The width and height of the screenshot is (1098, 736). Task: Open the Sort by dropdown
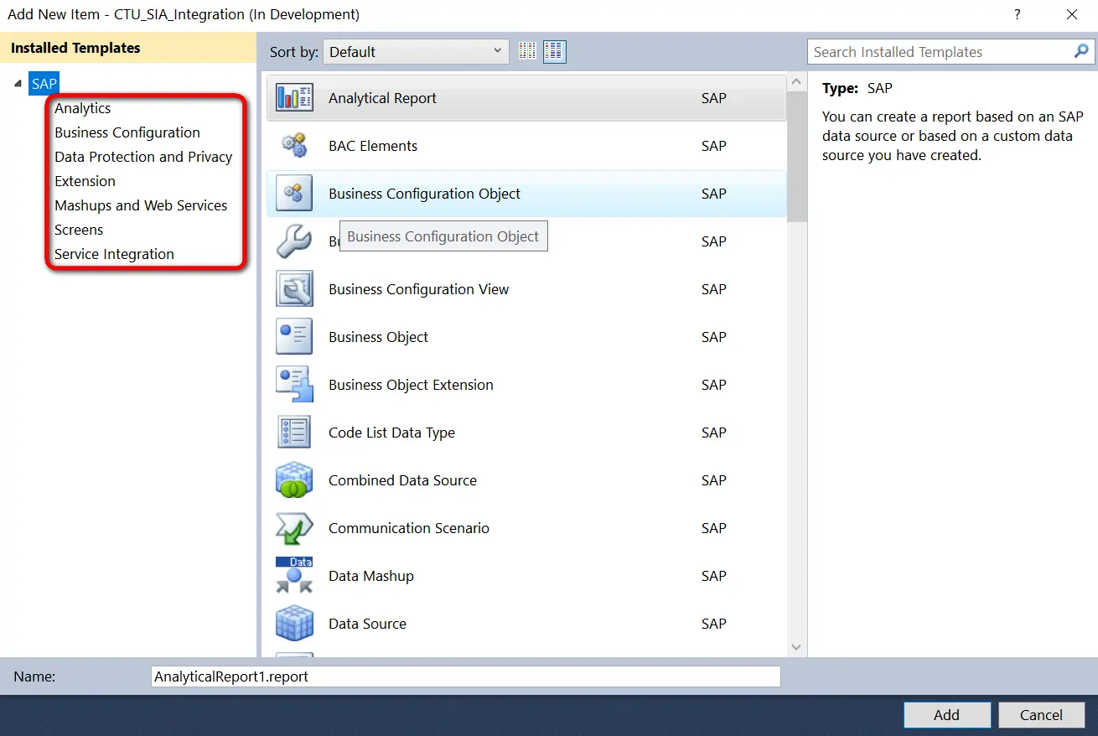tap(416, 51)
